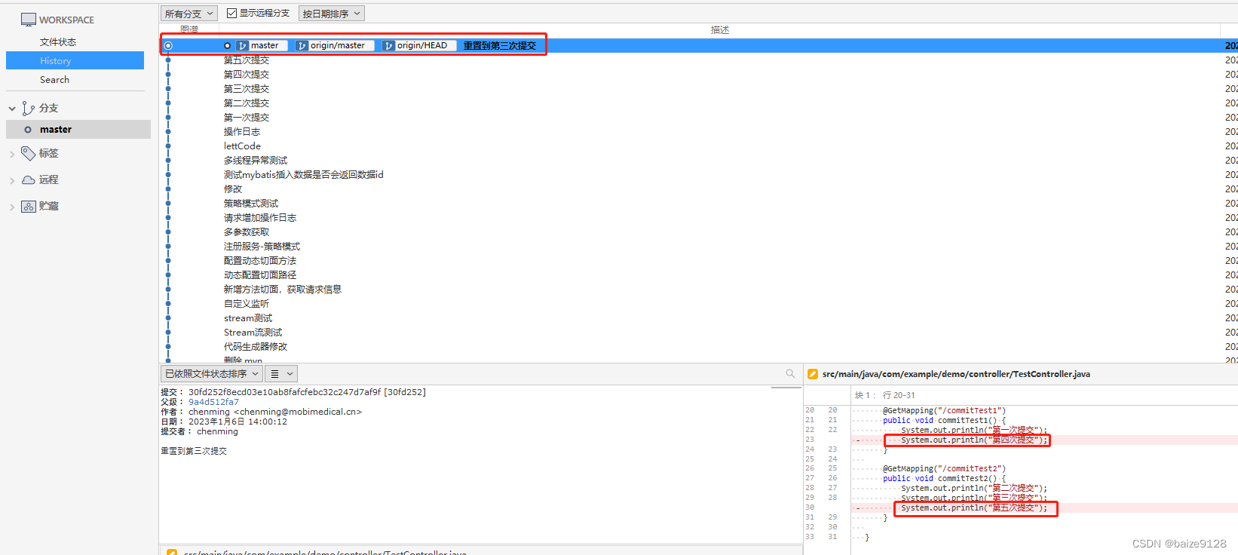The width and height of the screenshot is (1238, 555).
Task: Open the 所有分支 dropdown
Action: click(188, 14)
